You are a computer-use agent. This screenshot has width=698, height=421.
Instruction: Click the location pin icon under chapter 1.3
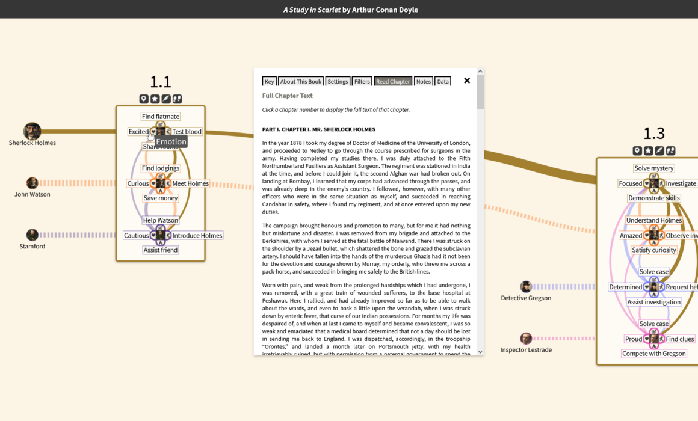[x=637, y=151]
